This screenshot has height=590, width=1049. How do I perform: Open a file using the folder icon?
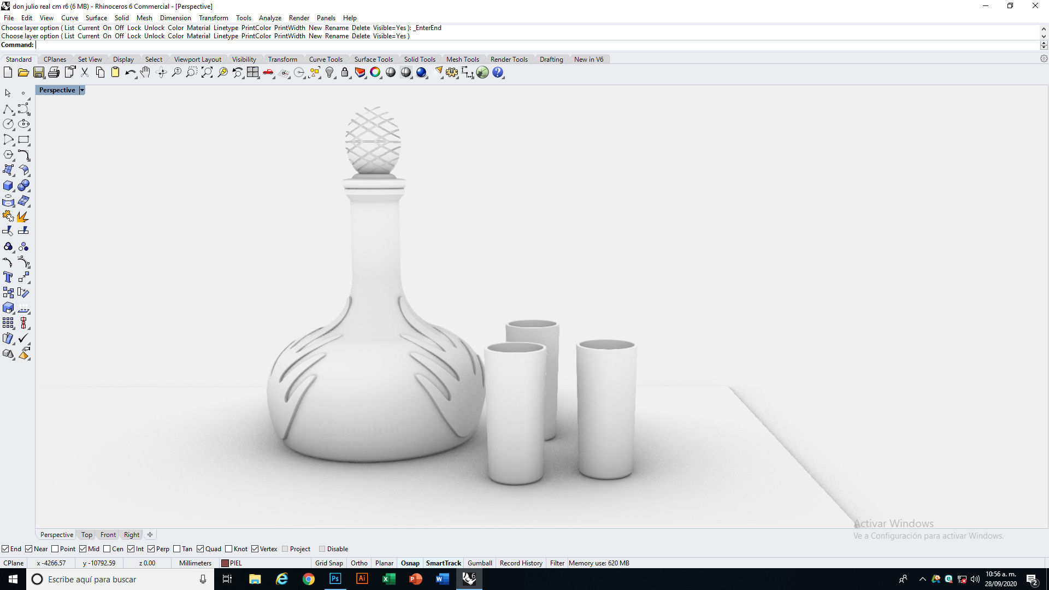[23, 72]
